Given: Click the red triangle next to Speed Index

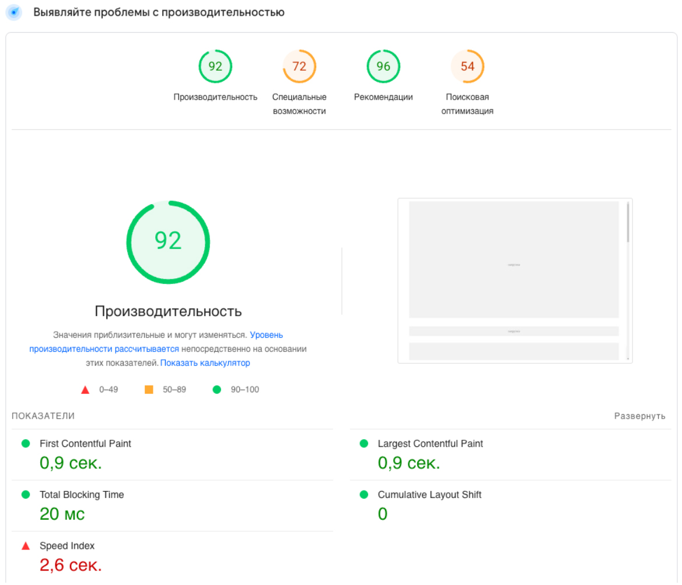Looking at the screenshot, I should coord(26,547).
